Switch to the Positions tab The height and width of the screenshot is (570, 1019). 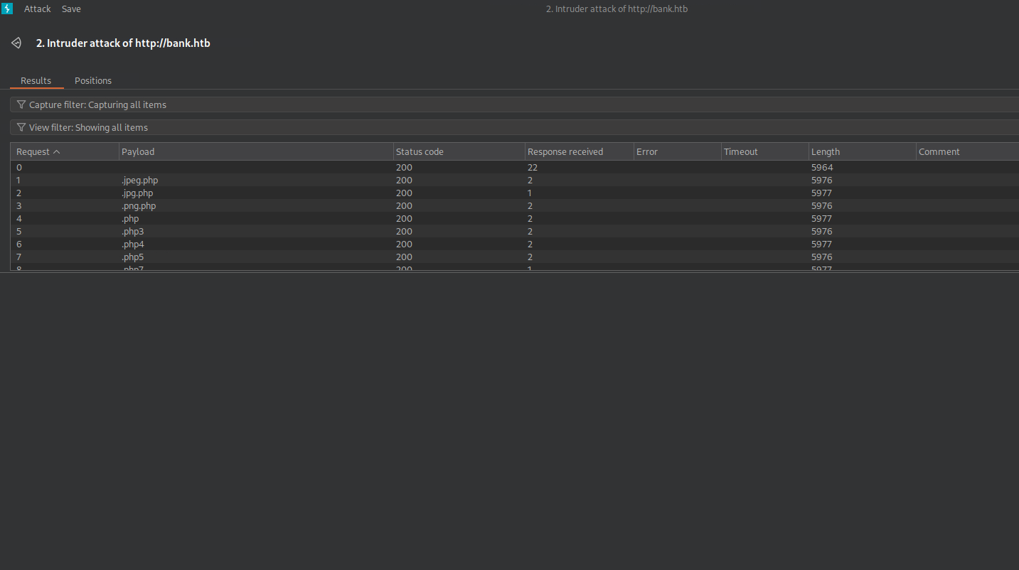pos(93,80)
